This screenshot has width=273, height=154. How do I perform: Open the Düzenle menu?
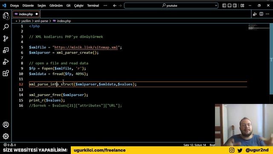pos(28,6)
